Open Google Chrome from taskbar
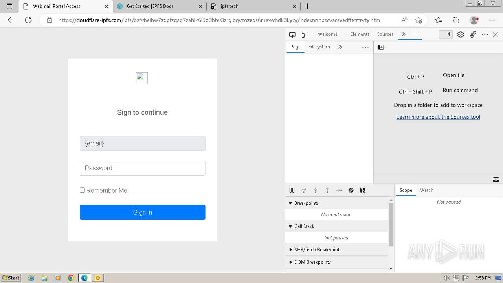The height and width of the screenshot is (283, 503). [x=71, y=278]
